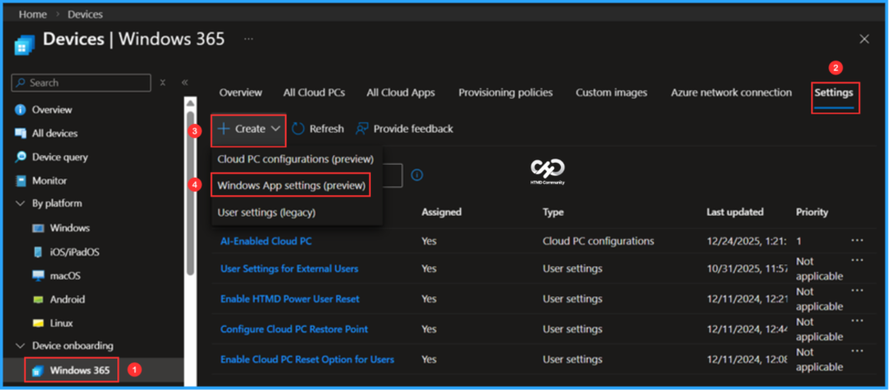The image size is (889, 390).
Task: Click the Devices Windows 365 header icon
Action: tap(24, 45)
